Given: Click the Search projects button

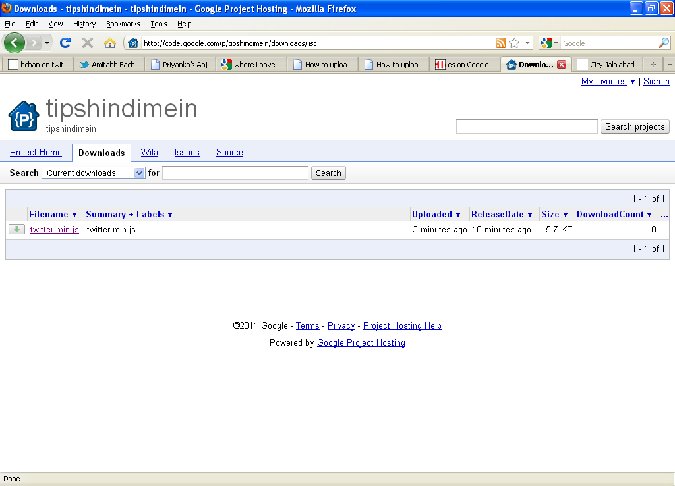Looking at the screenshot, I should point(635,126).
